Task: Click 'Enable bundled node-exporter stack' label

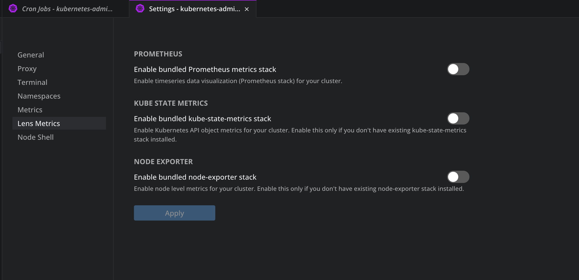Action: 195,177
